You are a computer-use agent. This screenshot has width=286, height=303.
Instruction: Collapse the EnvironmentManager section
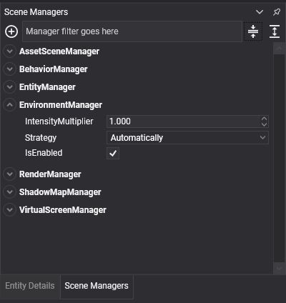pos(10,105)
